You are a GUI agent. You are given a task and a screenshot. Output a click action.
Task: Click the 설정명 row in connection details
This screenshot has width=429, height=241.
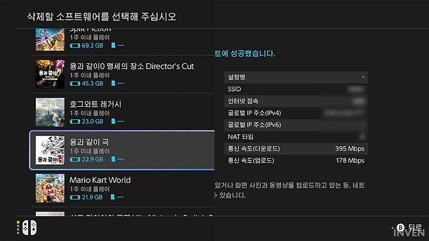pyautogui.click(x=296, y=78)
